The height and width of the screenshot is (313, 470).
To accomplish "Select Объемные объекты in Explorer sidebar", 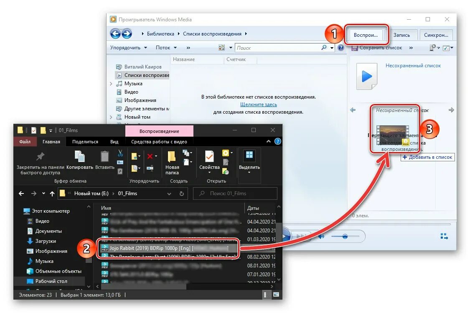I will pos(54,271).
